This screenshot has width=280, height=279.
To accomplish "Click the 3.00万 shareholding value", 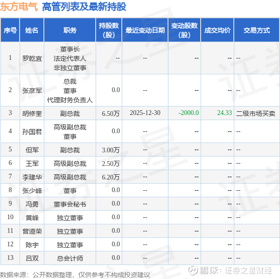I will click(x=111, y=150).
